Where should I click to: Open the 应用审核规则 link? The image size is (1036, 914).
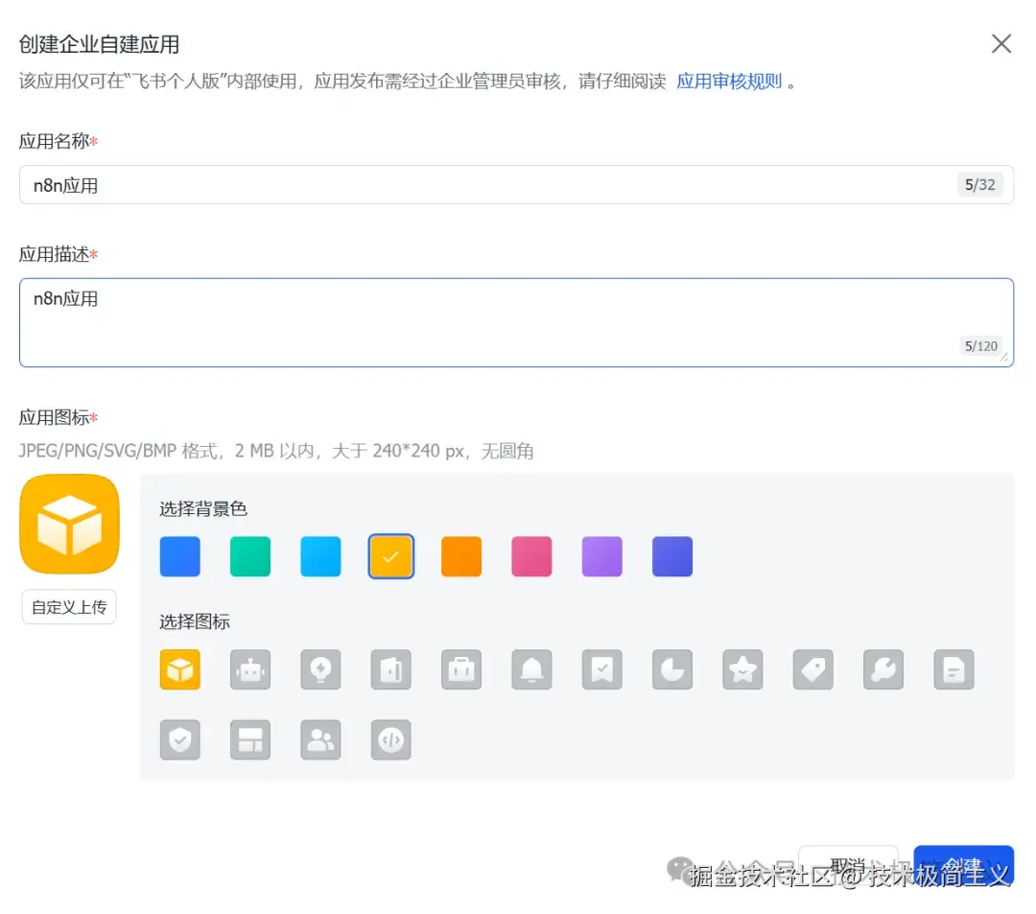click(730, 81)
